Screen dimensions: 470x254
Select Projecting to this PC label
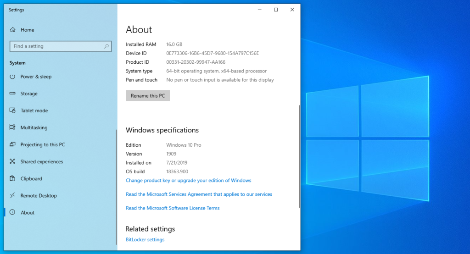(x=43, y=145)
